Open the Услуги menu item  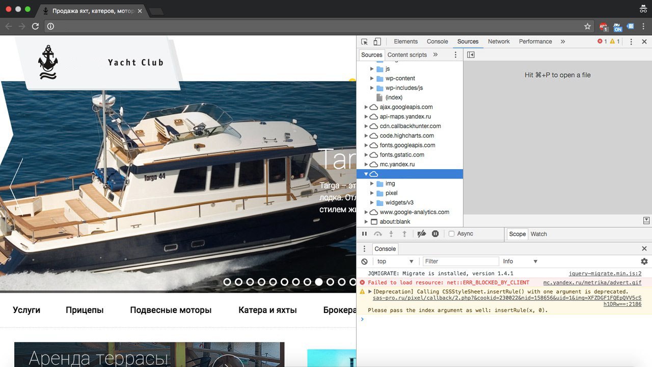pyautogui.click(x=26, y=310)
